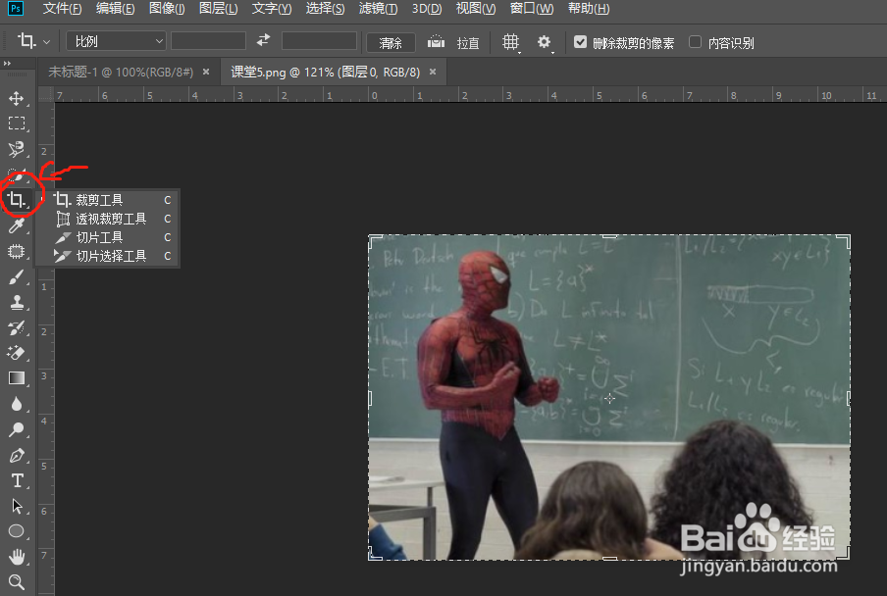The width and height of the screenshot is (887, 596).
Task: Select the Frame/Patch tool below Eyedropper
Action: click(x=17, y=251)
